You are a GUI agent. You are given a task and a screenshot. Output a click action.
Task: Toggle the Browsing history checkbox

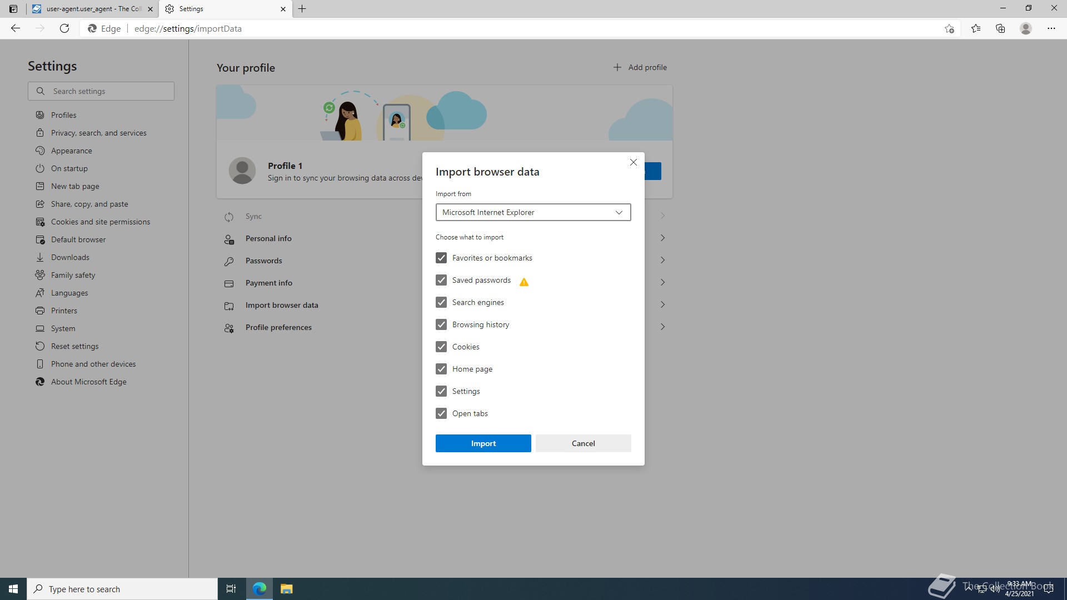pyautogui.click(x=441, y=324)
